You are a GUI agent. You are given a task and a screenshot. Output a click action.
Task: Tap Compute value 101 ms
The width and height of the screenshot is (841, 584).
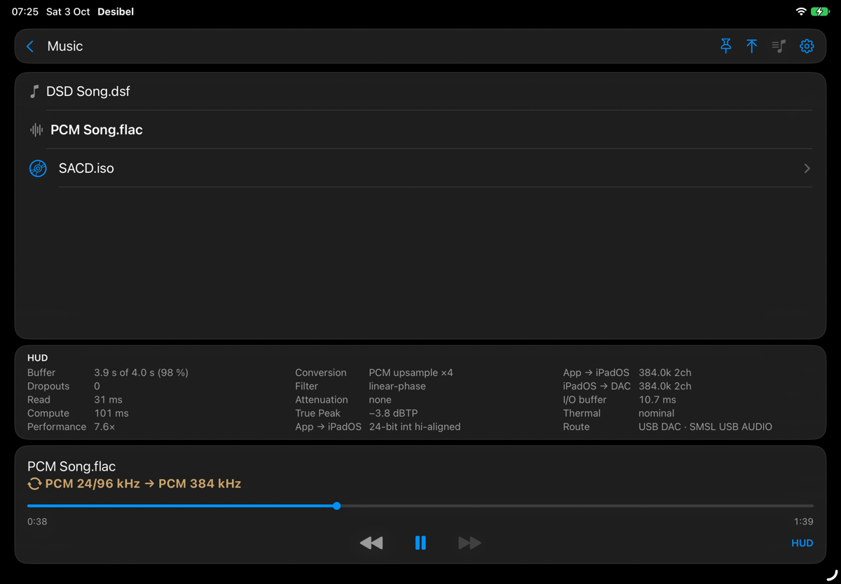click(111, 413)
